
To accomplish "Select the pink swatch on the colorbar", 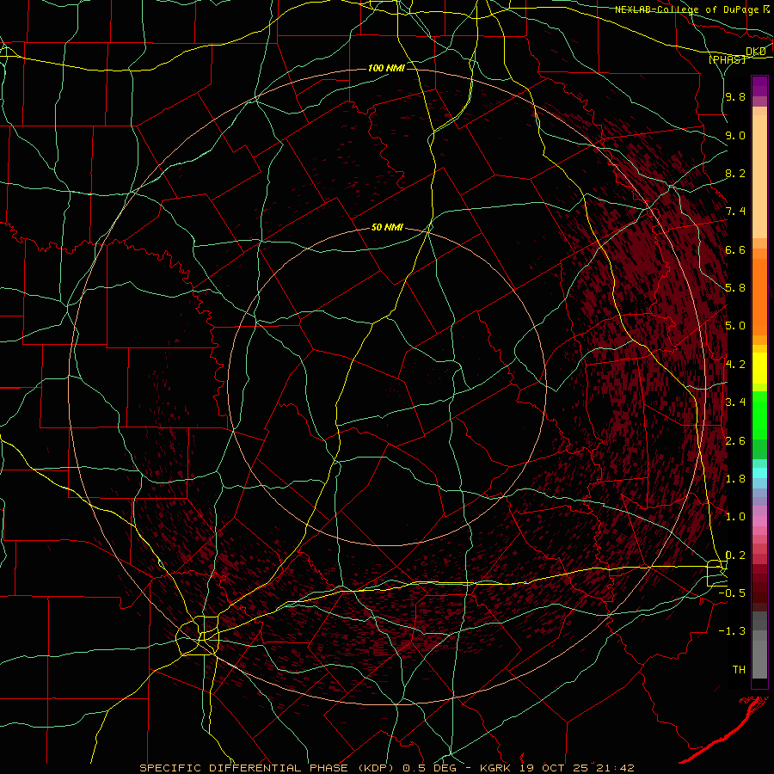I will coord(759,521).
